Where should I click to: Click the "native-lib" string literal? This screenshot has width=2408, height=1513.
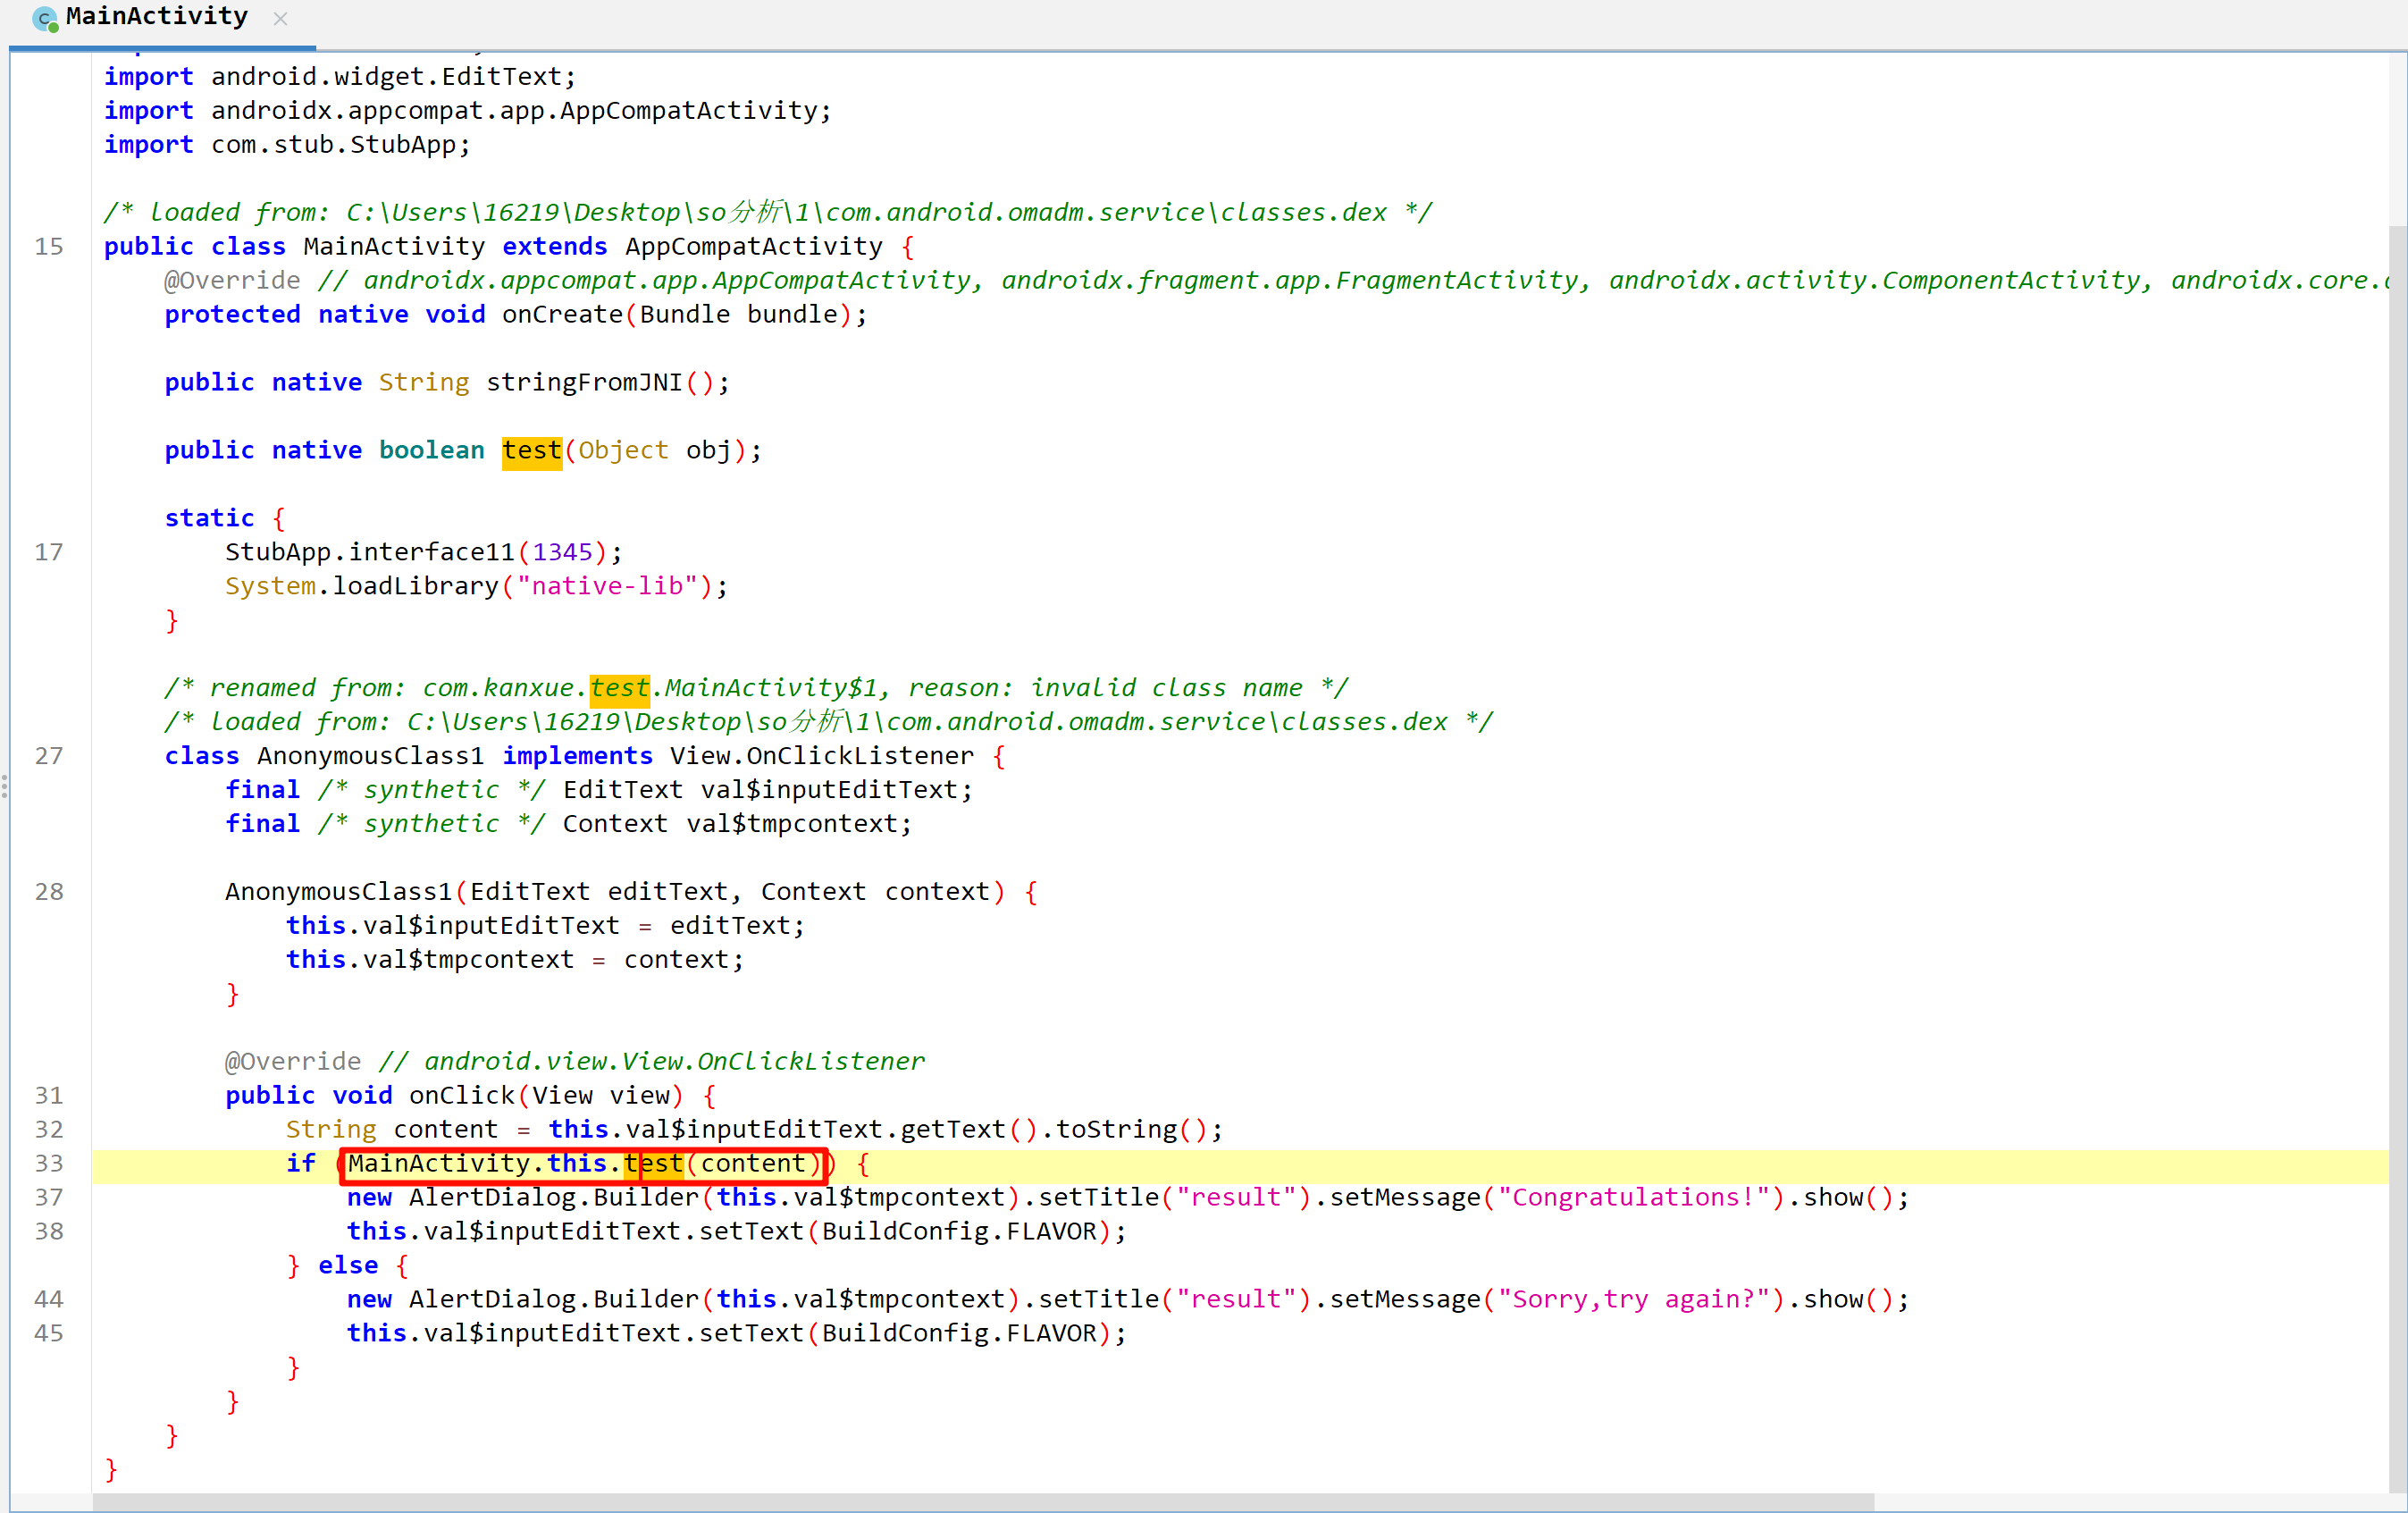[607, 586]
